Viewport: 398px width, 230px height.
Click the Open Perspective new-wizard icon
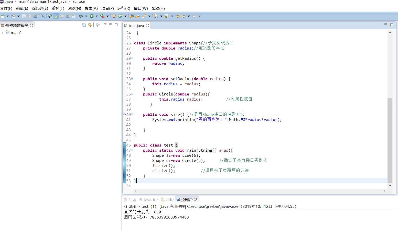pyautogui.click(x=13, y=16)
